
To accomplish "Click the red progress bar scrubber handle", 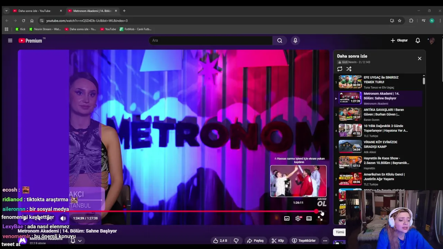I will (x=316, y=211).
